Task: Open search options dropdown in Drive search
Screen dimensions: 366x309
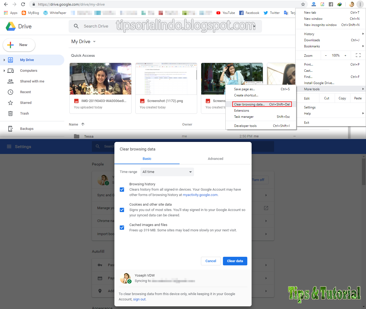Action: (255, 26)
